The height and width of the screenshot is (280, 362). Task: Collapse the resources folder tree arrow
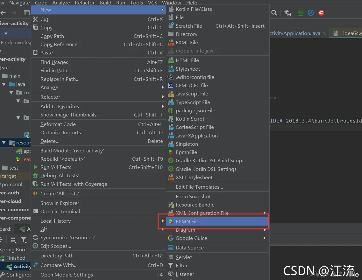tap(4, 143)
